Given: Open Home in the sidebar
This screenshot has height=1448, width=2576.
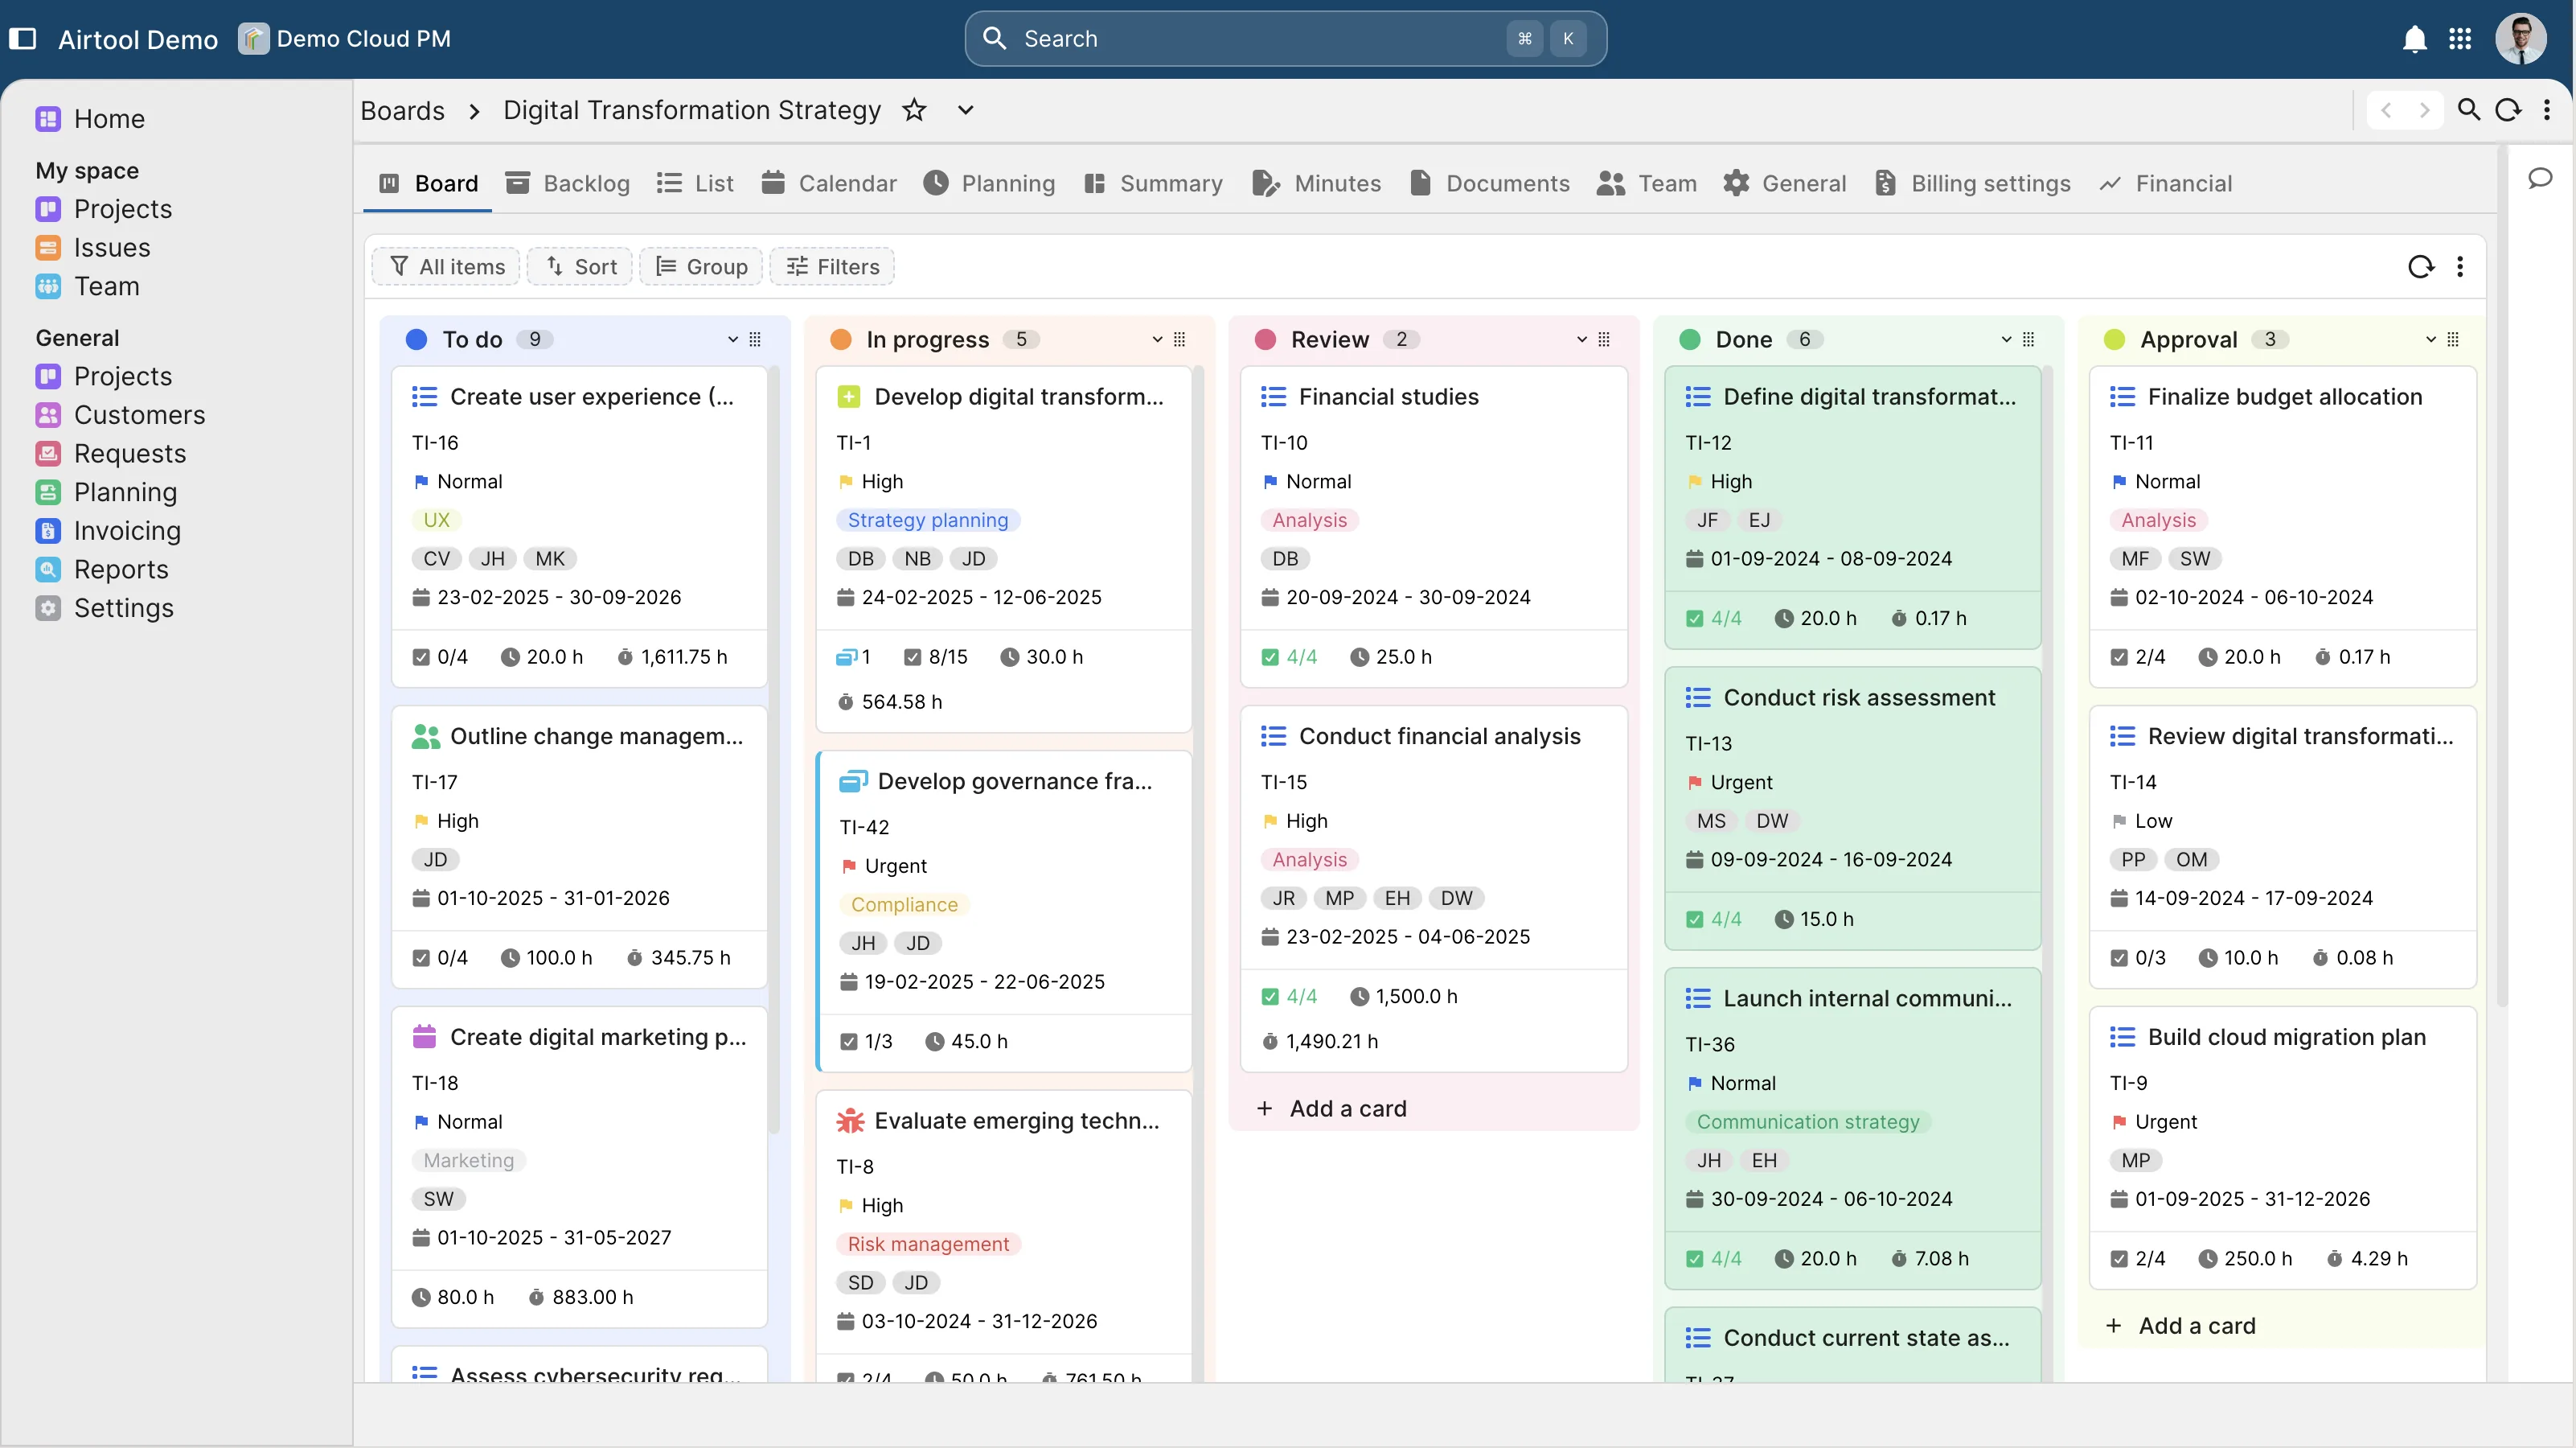Looking at the screenshot, I should point(90,119).
